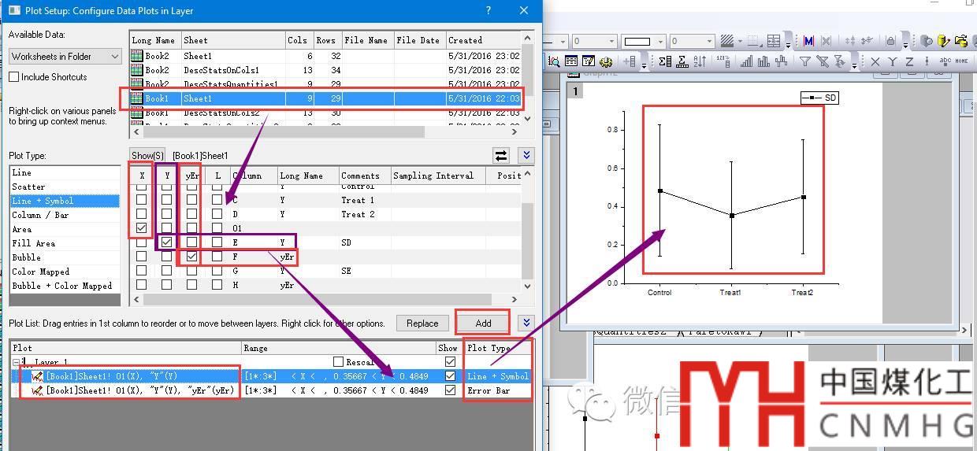Click the Set as Z column icon
This screenshot has height=451, width=977.
[x=909, y=61]
